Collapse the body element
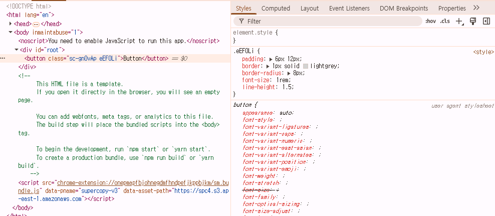Viewport: 495px width, 216px height. 11,32
